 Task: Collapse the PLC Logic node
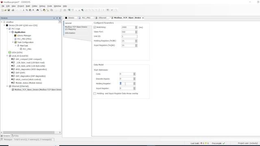[x=7, y=29]
